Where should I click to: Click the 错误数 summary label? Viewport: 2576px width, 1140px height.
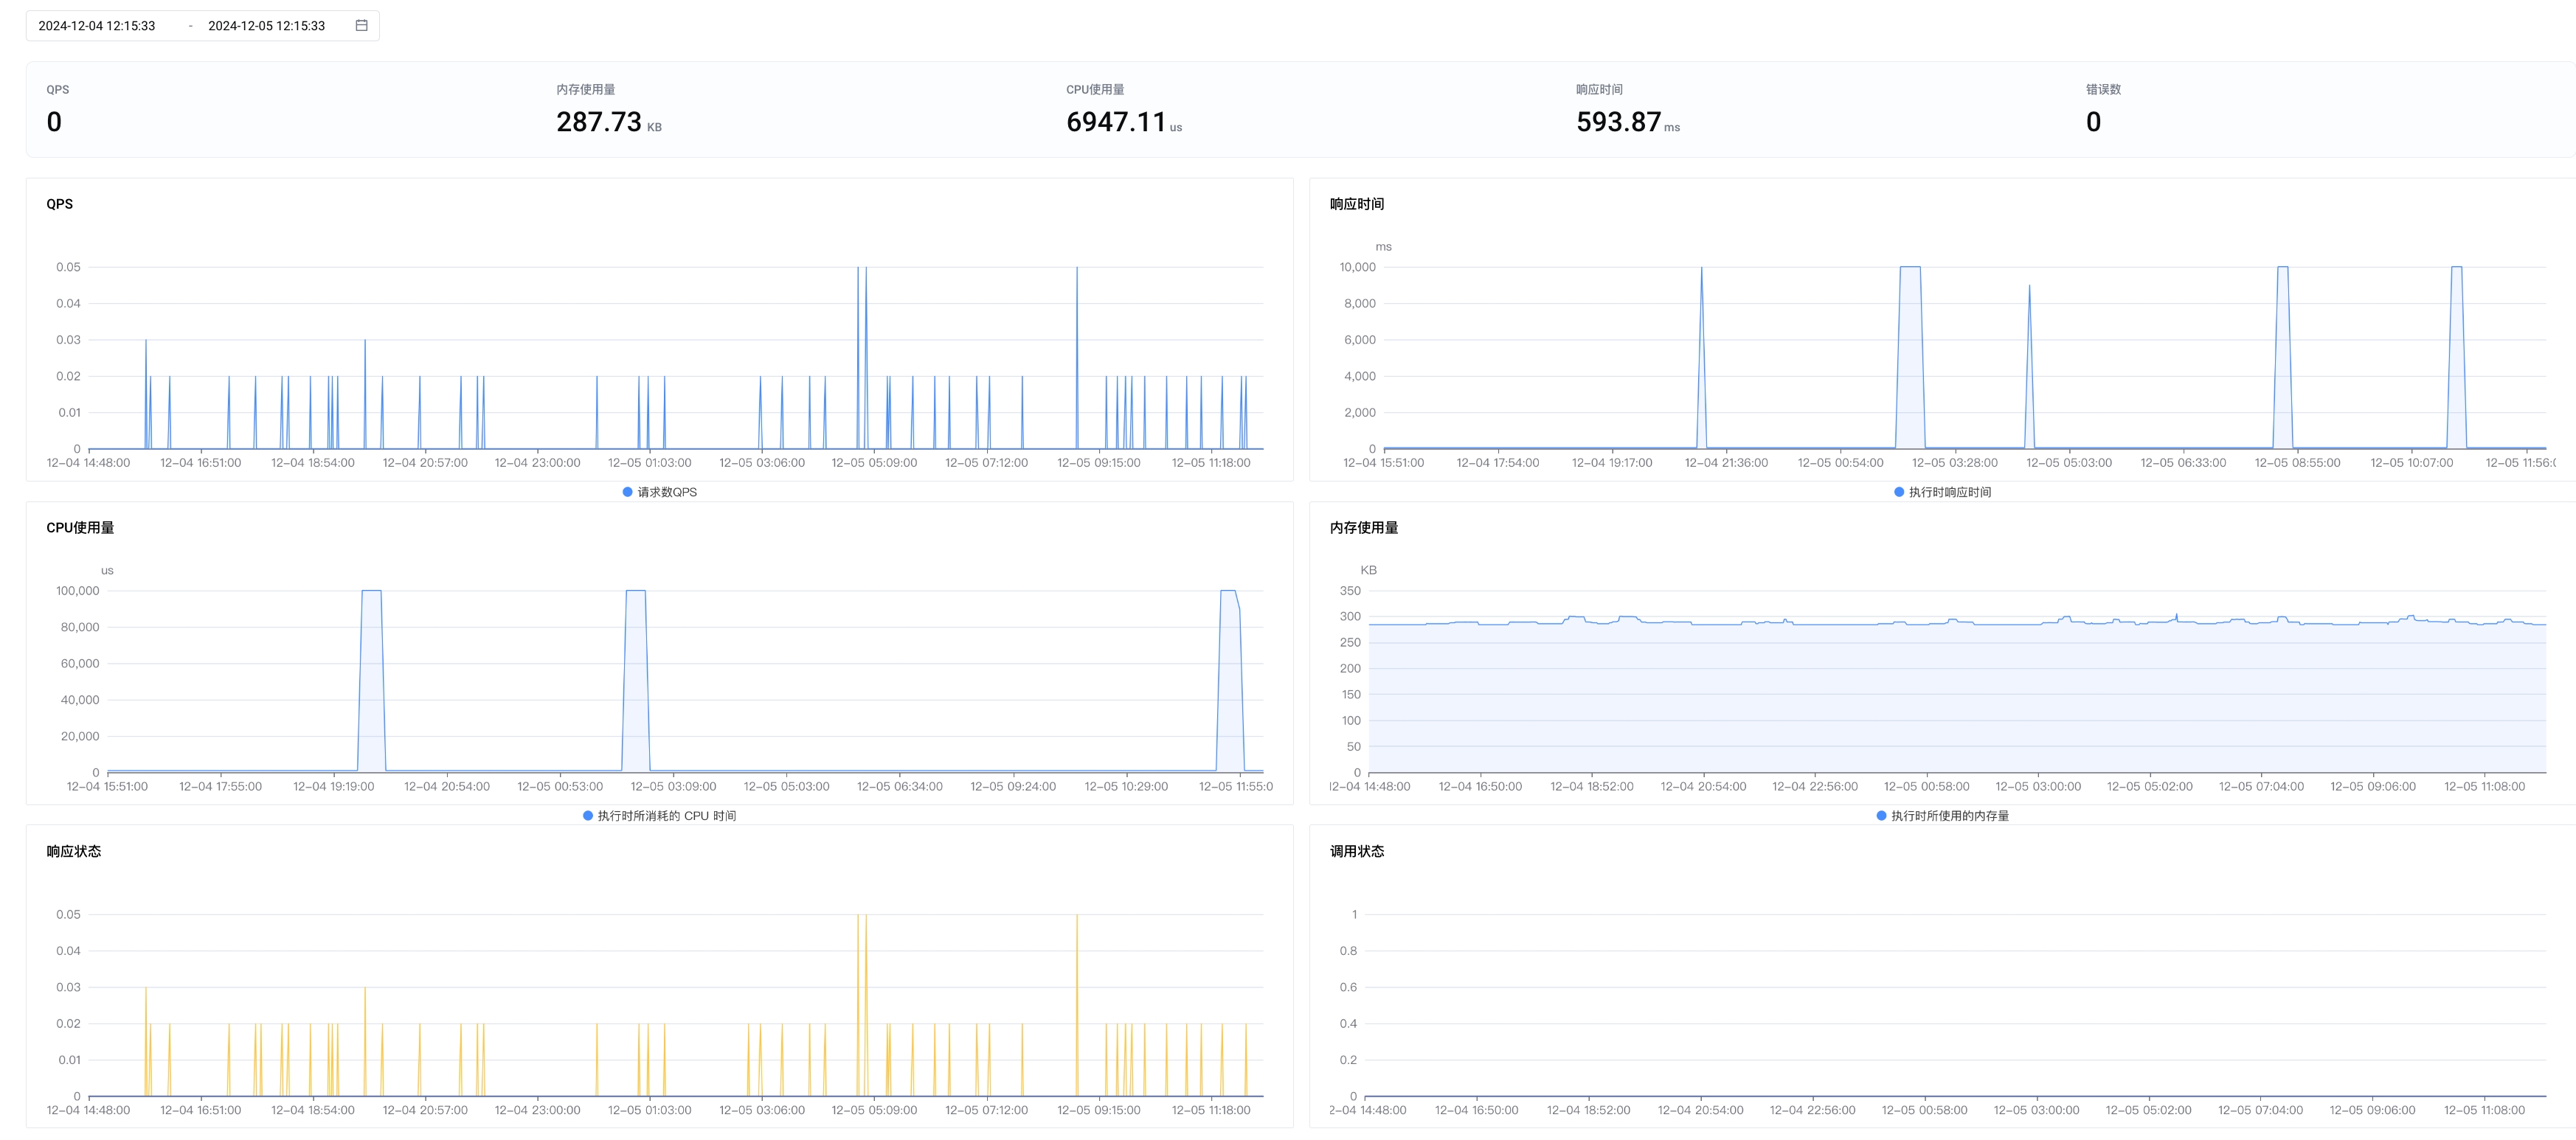pos(2103,89)
